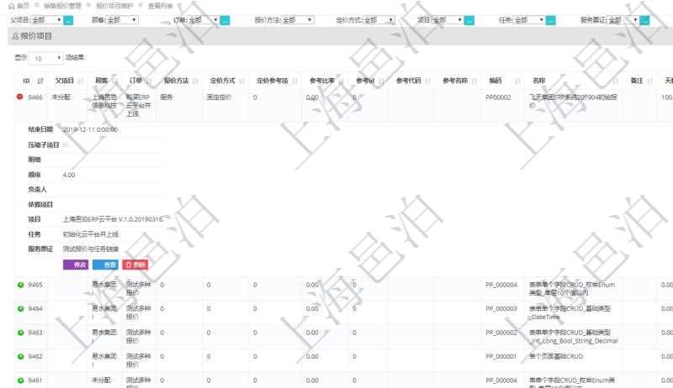Open the 订单 filter dropdown

click(x=204, y=19)
